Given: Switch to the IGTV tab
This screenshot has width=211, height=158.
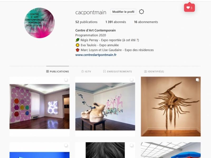Looking at the screenshot, I should (86, 71).
